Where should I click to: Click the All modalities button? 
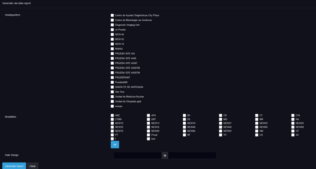(x=115, y=145)
